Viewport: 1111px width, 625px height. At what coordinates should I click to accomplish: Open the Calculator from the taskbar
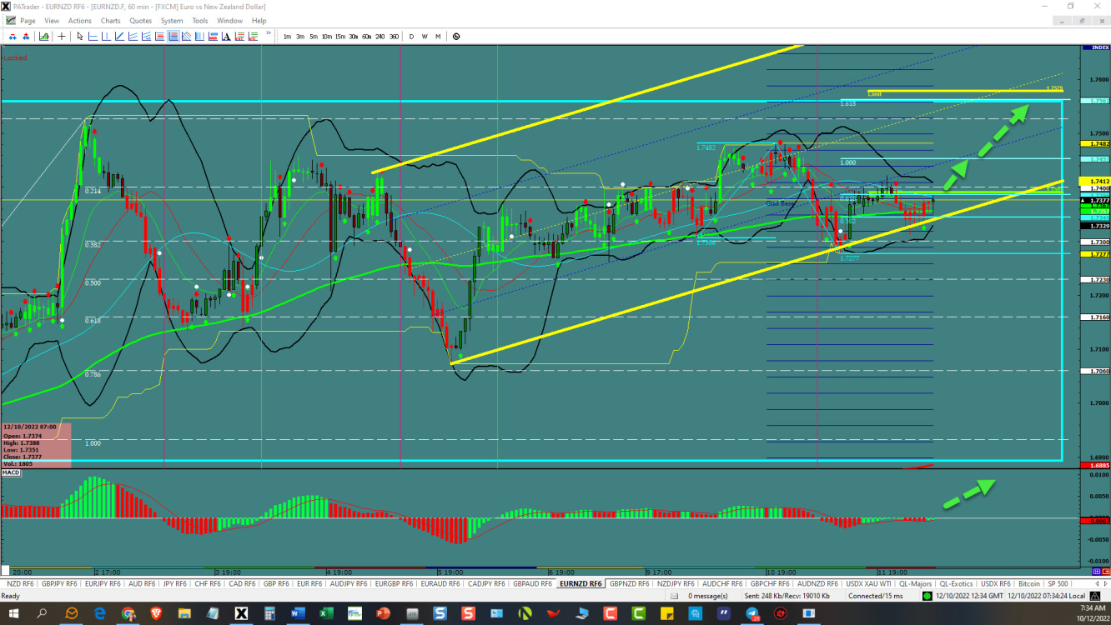click(269, 613)
